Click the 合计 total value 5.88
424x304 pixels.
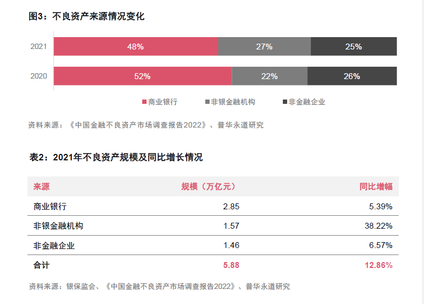(231, 265)
